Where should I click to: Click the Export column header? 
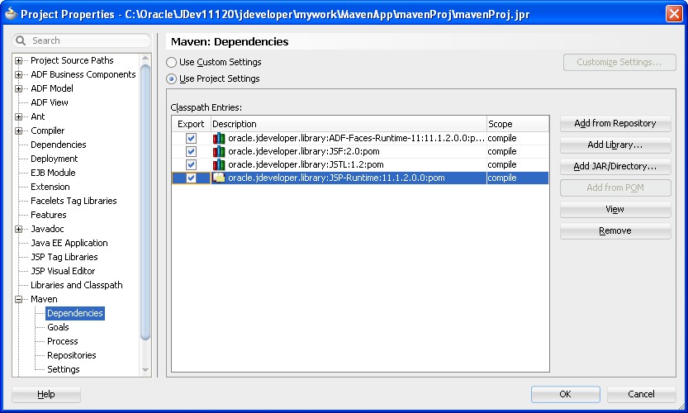tap(191, 124)
